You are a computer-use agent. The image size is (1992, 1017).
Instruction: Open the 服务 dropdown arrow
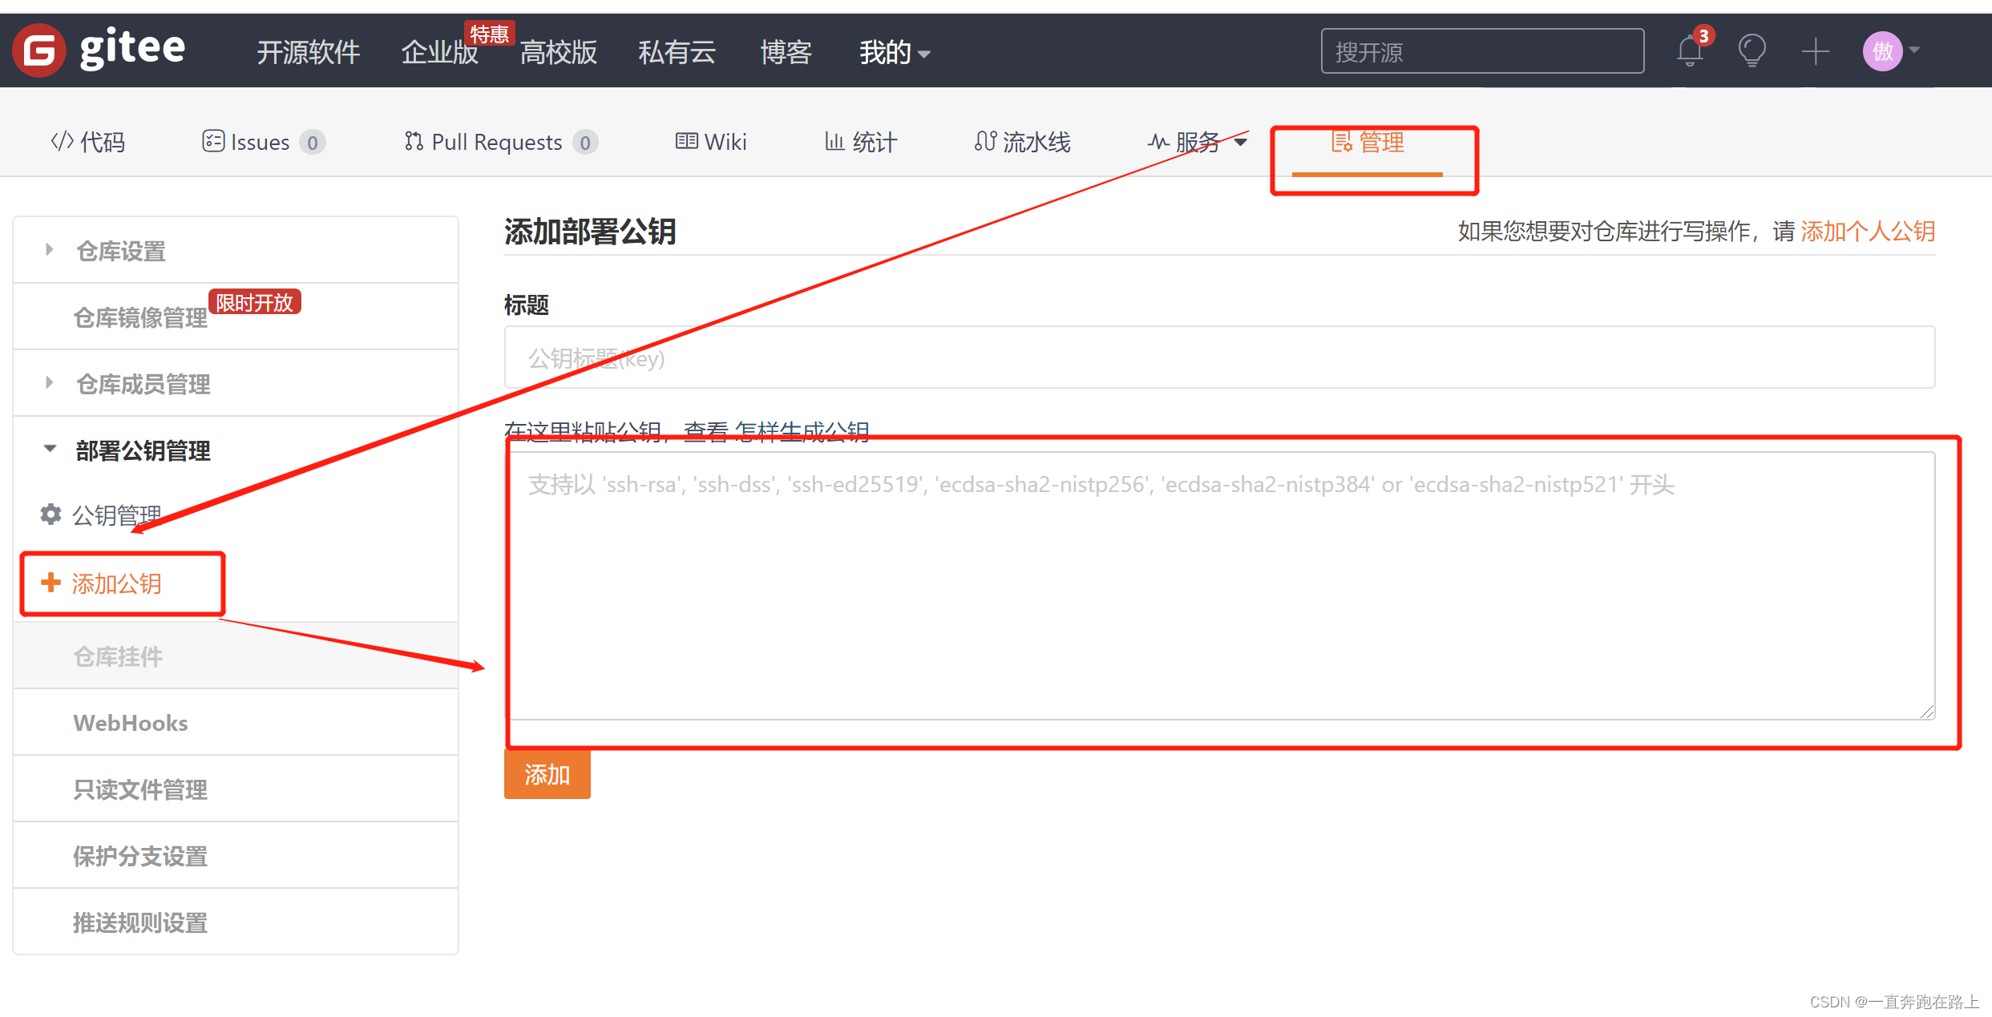(1241, 142)
